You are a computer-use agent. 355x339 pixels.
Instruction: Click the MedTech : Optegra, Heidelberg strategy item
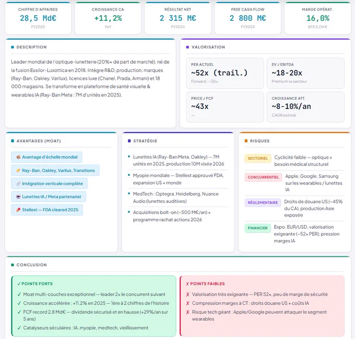[176, 198]
